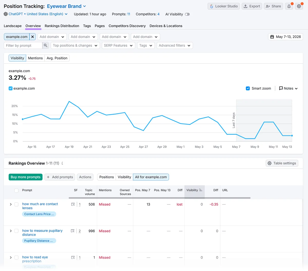
Task: Click the chart's latest data point on May 13
Action: click(292, 135)
